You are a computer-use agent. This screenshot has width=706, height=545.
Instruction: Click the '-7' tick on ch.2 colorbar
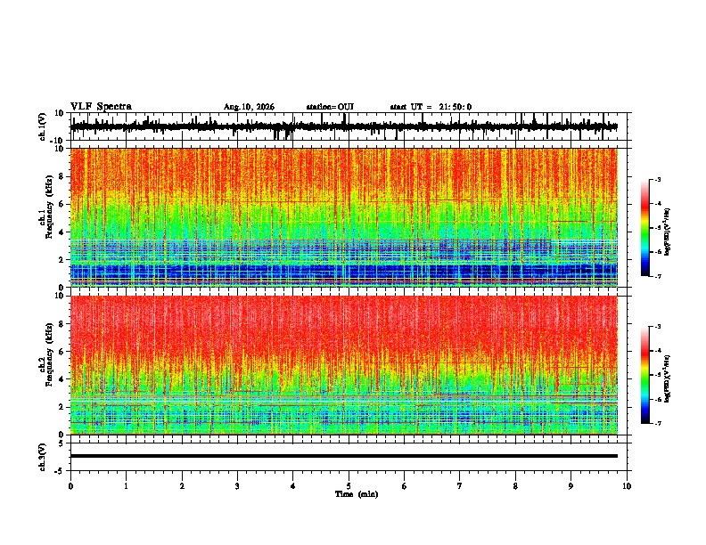(x=657, y=424)
